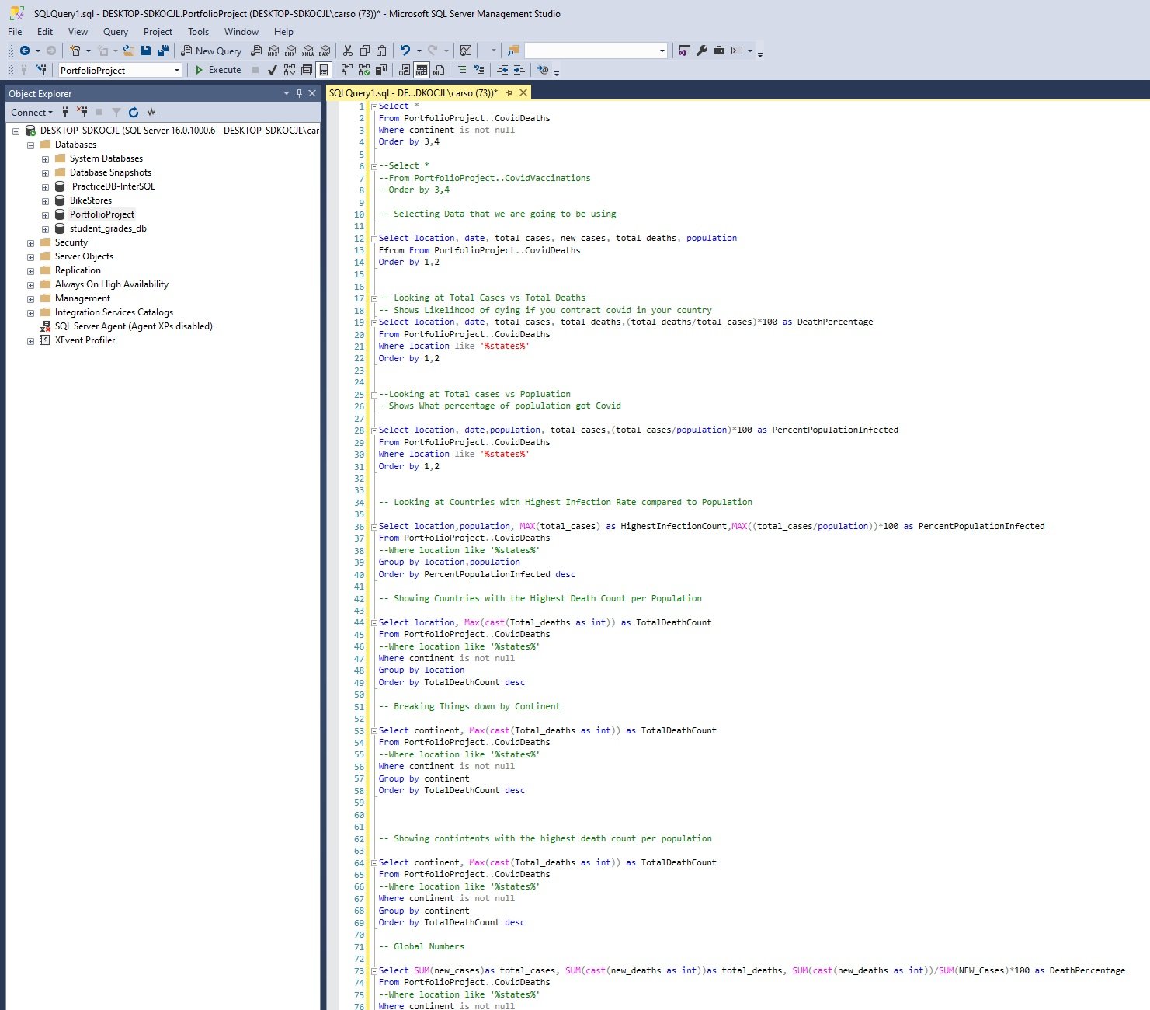Increase indent icon in SQL editor toolbar
Screen dimensions: 1150x1010
click(x=519, y=70)
